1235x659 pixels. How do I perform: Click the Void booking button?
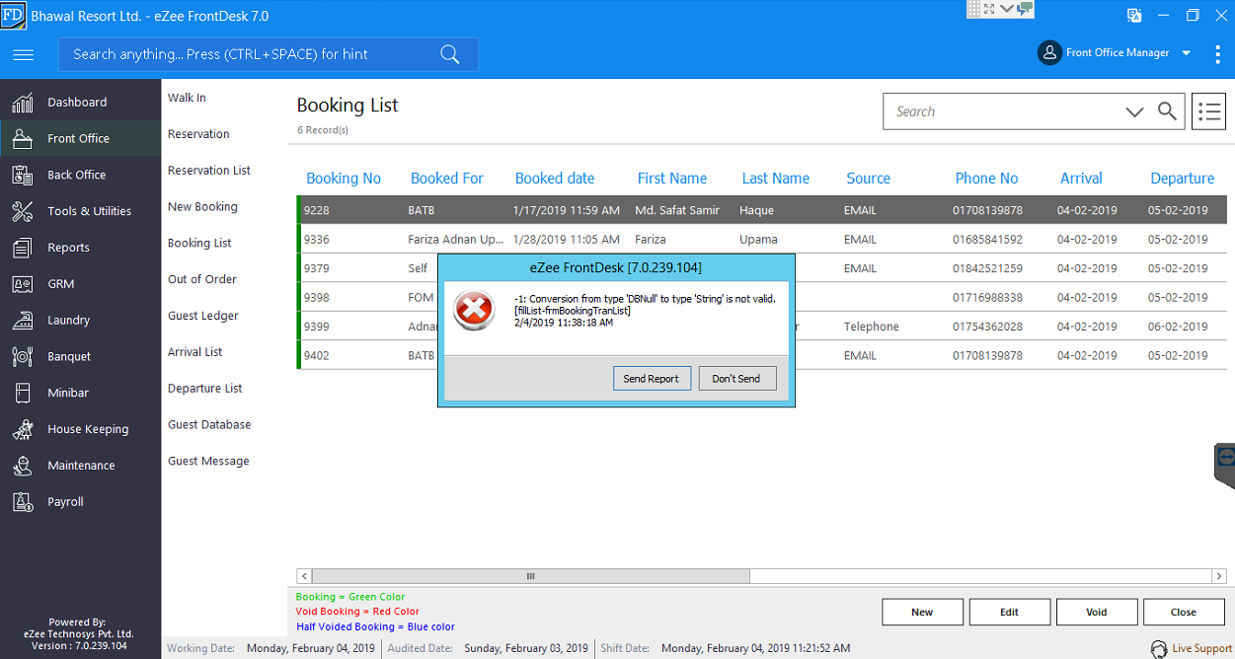point(1097,612)
